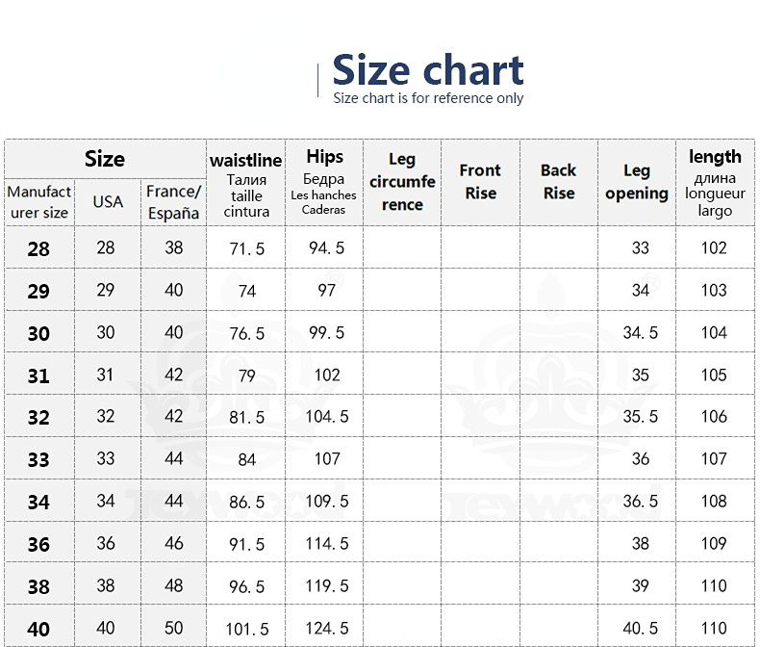
Task: Click the Leg circumference header
Action: click(x=402, y=184)
